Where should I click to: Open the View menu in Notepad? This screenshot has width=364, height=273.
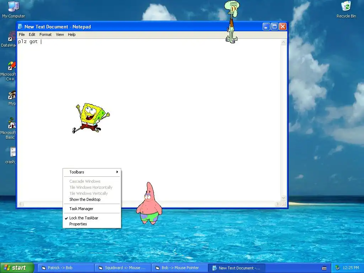(60, 34)
